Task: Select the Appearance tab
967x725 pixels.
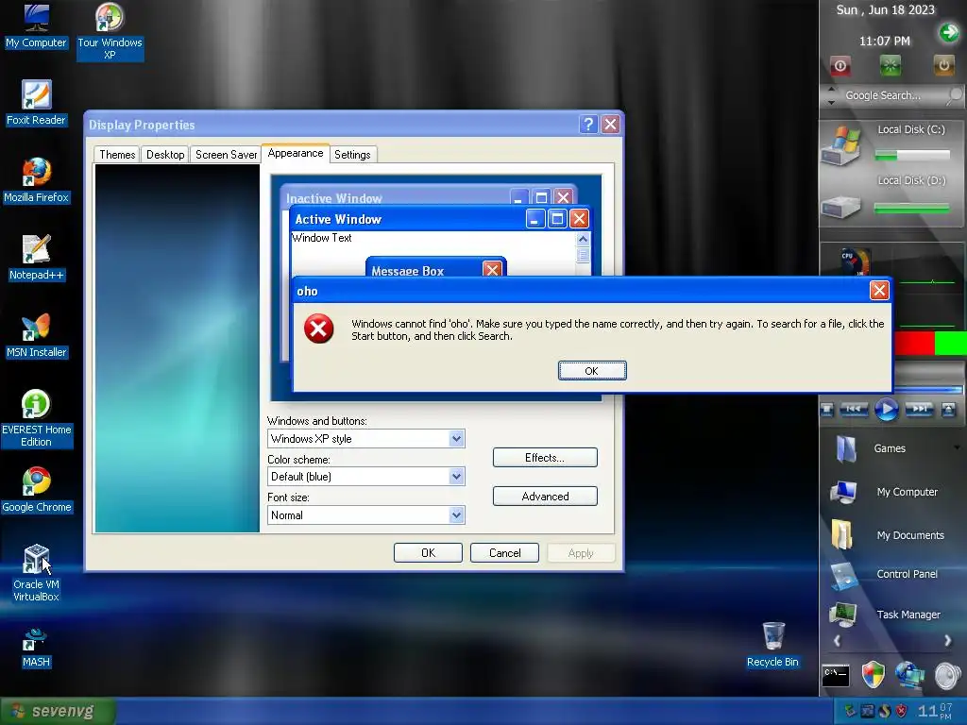Action: pyautogui.click(x=296, y=153)
